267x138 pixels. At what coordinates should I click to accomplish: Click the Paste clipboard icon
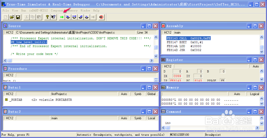click(39, 17)
